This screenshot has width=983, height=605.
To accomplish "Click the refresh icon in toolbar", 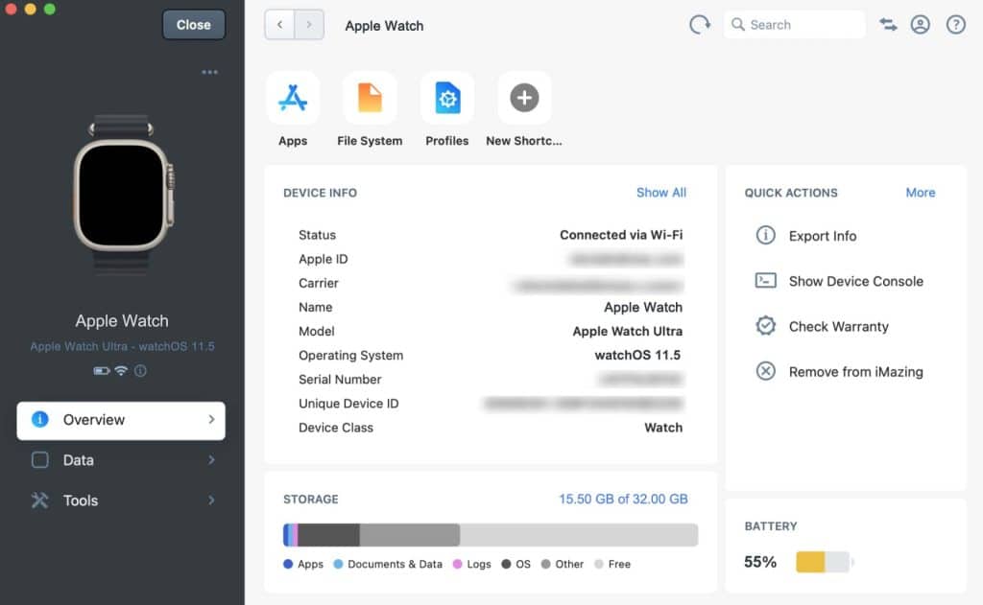I will pos(700,25).
